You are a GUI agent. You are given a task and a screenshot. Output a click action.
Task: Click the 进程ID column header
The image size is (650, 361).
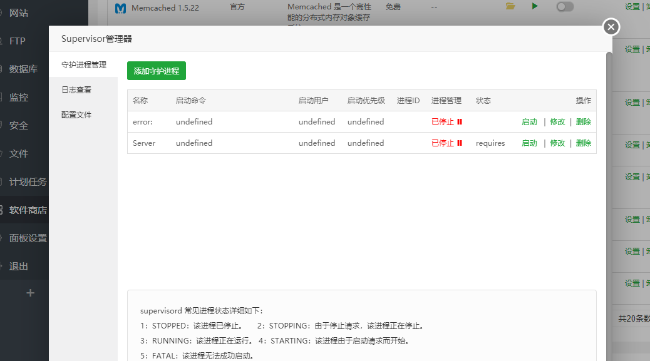[408, 101]
